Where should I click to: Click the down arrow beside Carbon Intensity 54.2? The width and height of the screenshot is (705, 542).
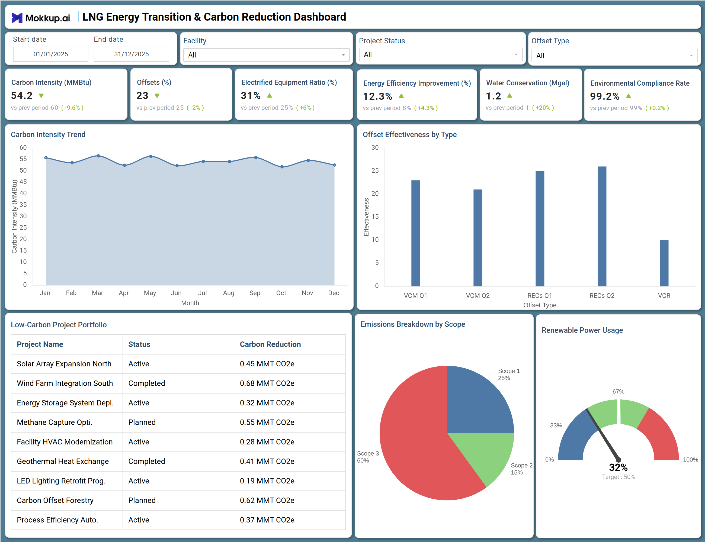41,96
